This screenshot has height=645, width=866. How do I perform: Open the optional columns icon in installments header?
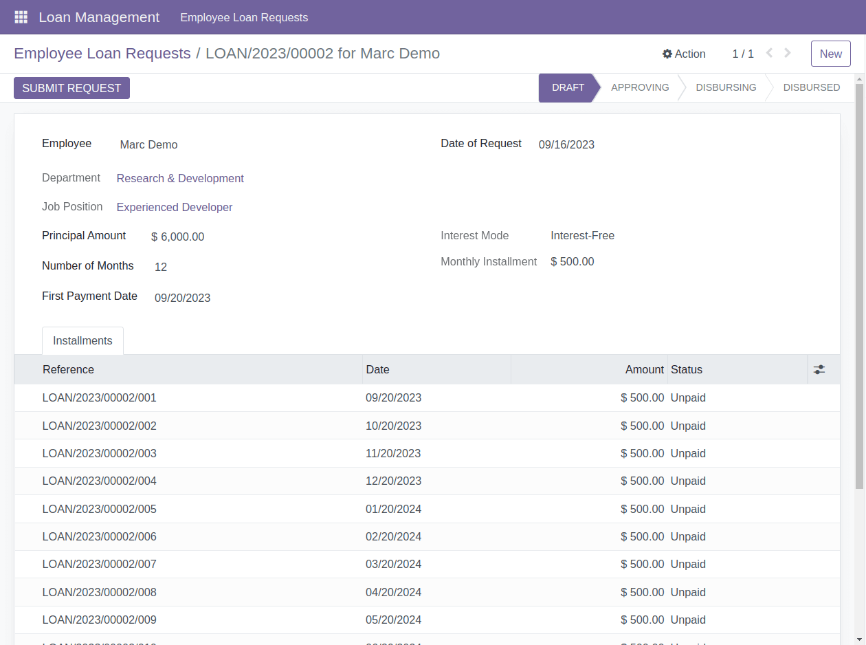tap(819, 369)
